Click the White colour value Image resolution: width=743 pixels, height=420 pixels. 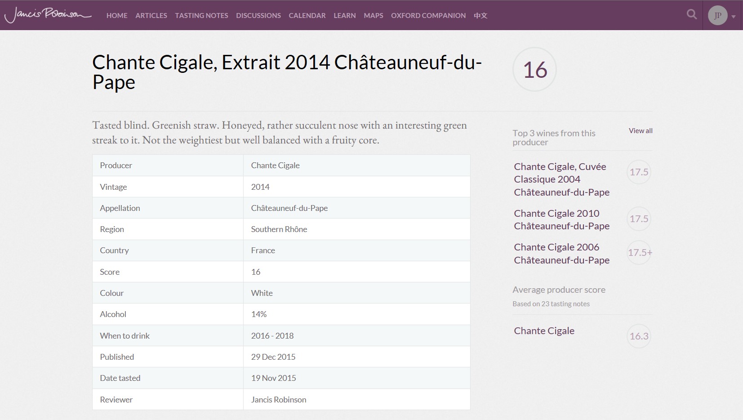coord(262,293)
